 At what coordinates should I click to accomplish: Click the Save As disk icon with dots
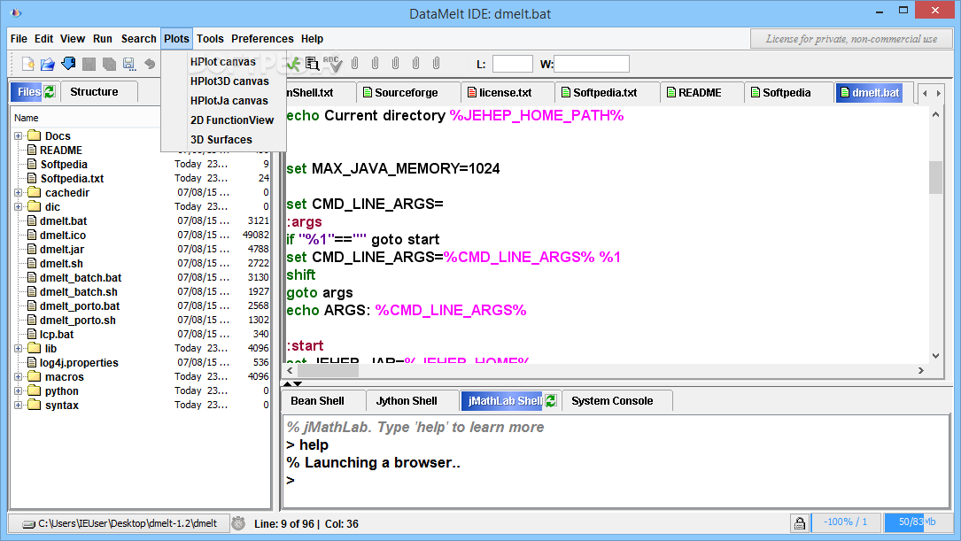click(128, 63)
